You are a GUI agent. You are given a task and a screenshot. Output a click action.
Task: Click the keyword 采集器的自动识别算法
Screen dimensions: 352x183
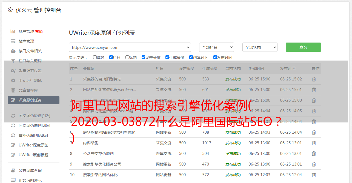coord(102,79)
